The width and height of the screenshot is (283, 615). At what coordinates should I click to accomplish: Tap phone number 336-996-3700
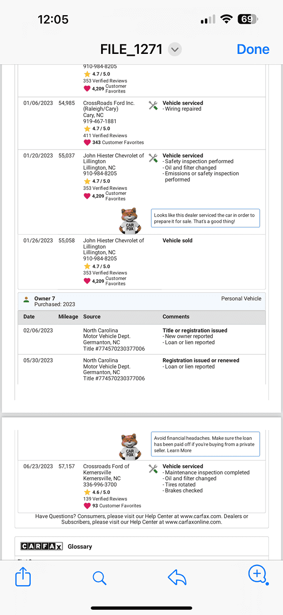pos(100,485)
